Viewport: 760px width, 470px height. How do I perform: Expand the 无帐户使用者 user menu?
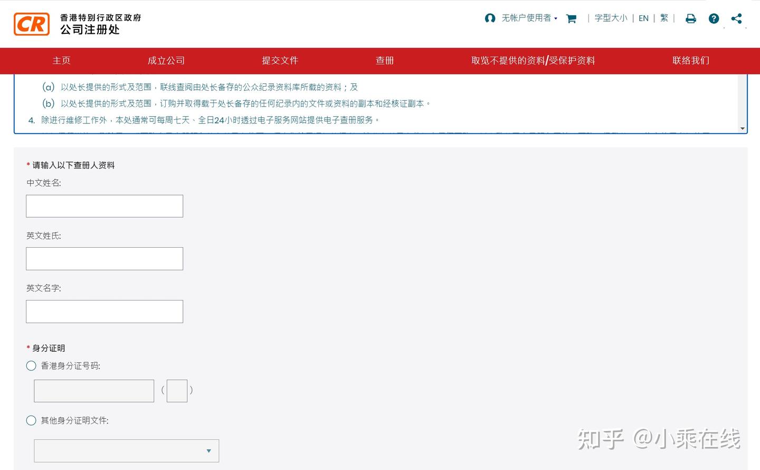click(527, 18)
